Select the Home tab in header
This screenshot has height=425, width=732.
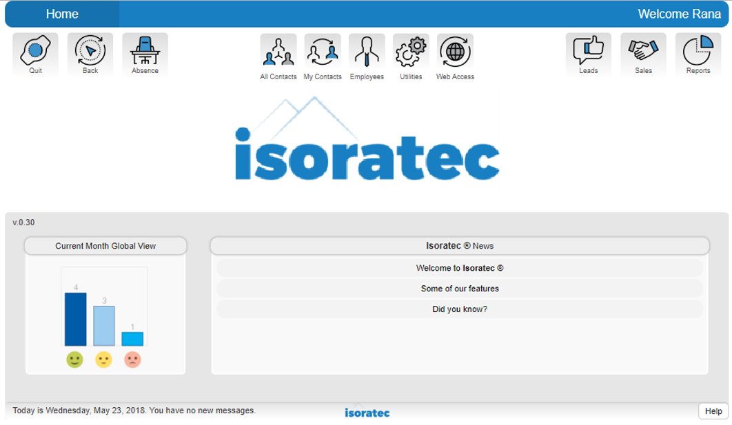click(x=62, y=14)
